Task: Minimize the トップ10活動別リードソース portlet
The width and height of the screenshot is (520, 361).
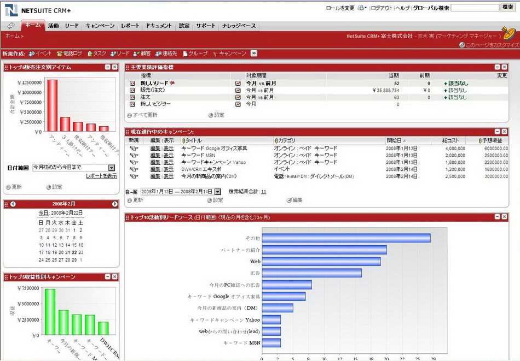Action: [x=497, y=217]
